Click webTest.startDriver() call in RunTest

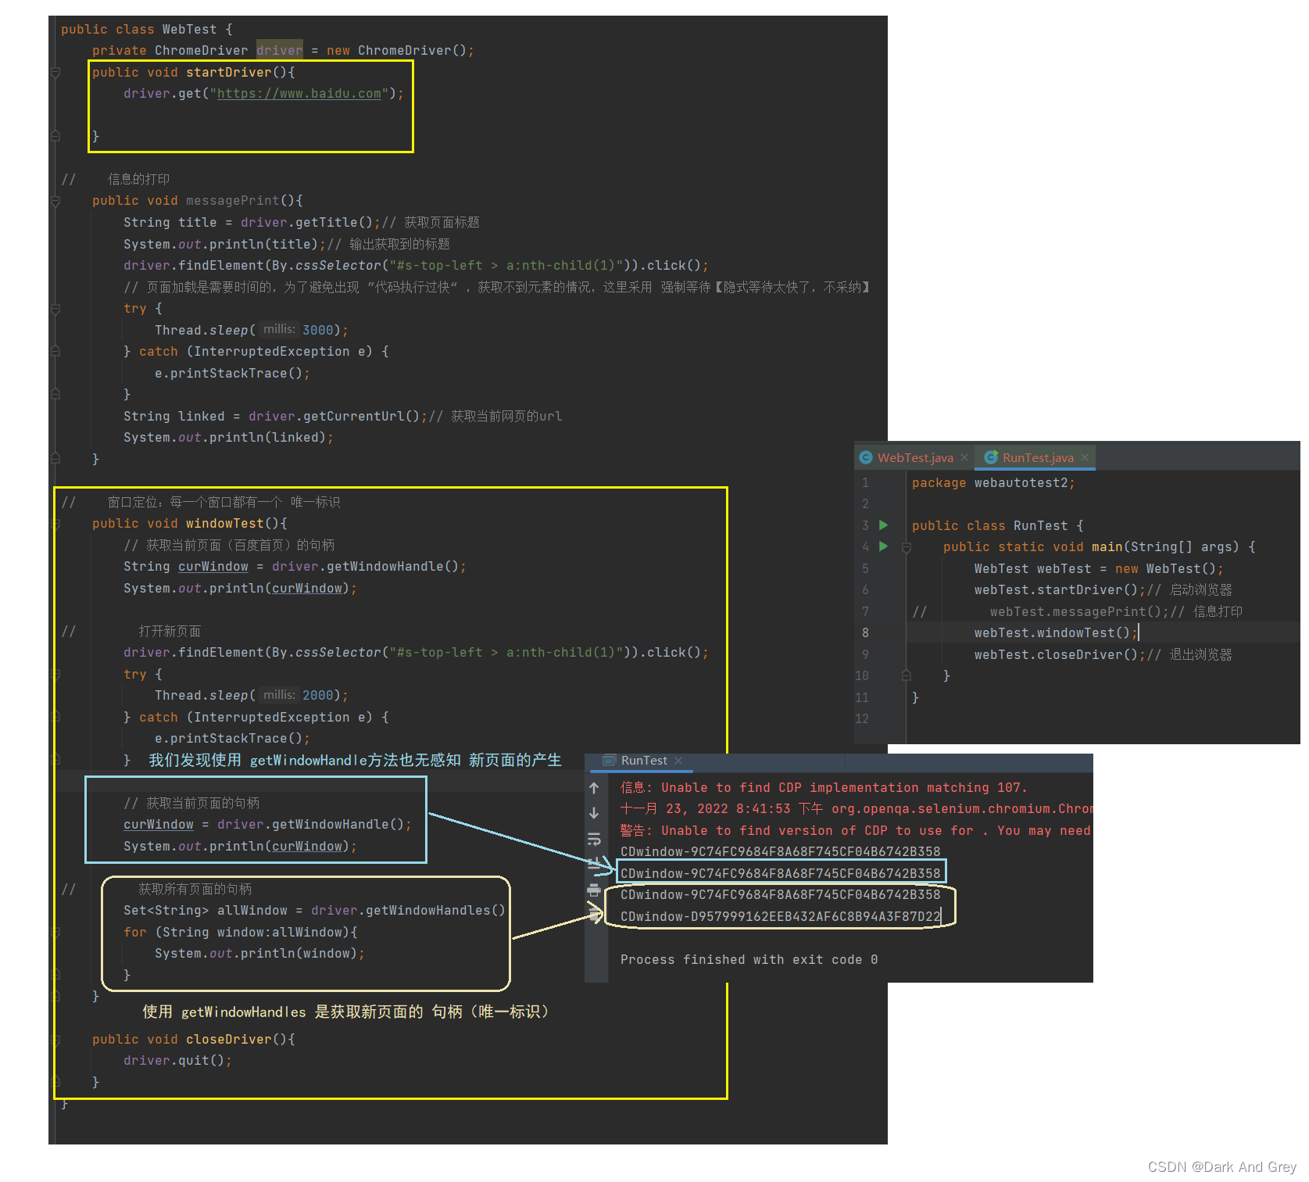coord(1060,589)
